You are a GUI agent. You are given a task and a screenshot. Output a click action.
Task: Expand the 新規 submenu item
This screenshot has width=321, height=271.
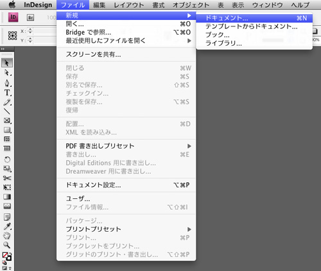pyautogui.click(x=126, y=15)
